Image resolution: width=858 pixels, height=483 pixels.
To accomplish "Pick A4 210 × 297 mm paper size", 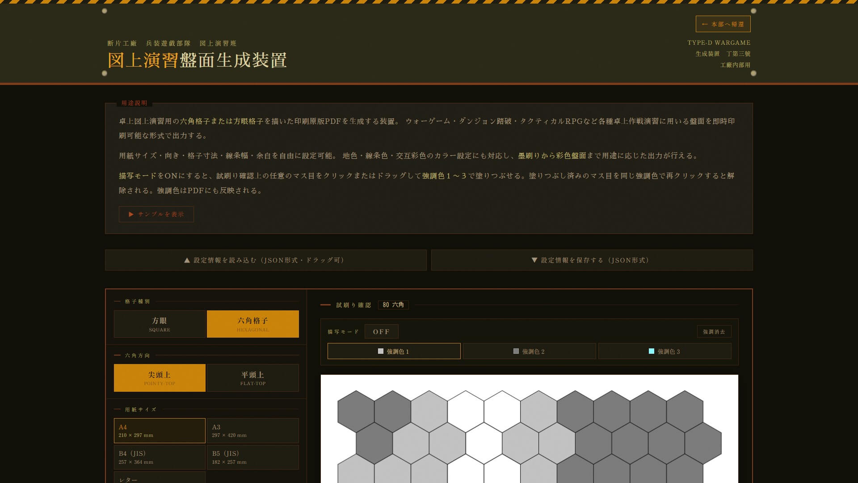I will 160,431.
